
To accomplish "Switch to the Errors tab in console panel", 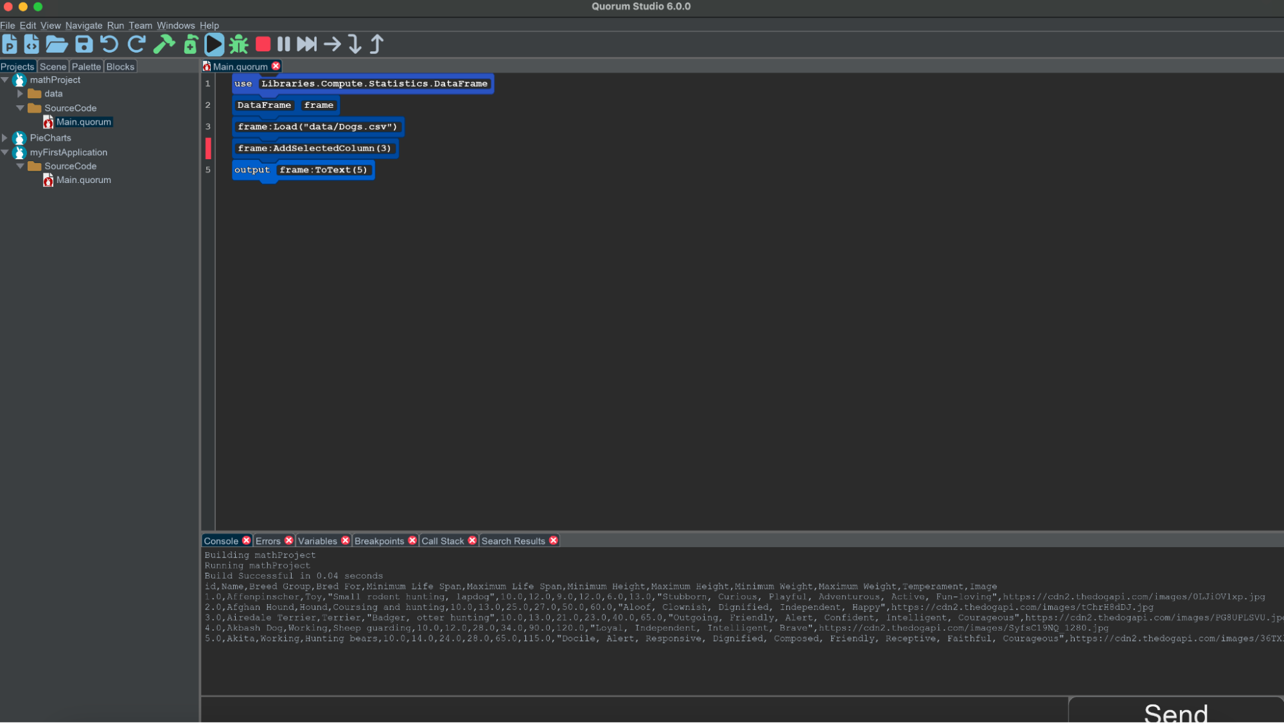I will 267,541.
